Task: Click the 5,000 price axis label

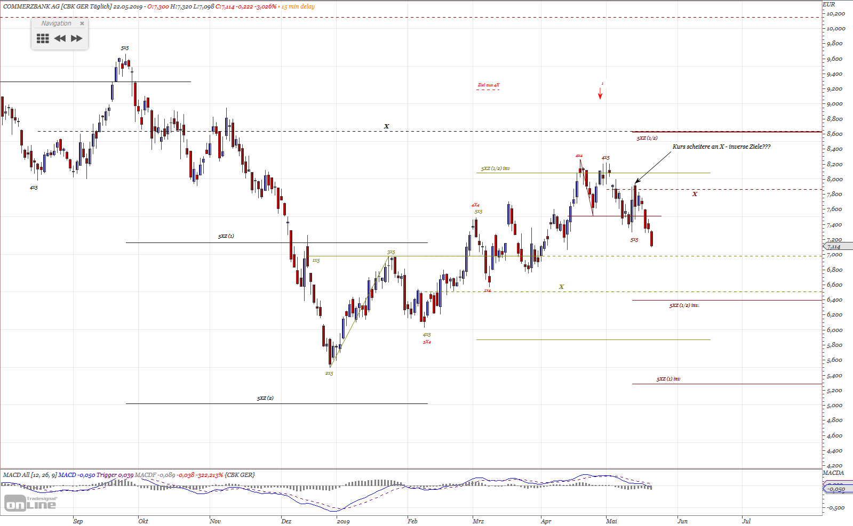Action: click(835, 406)
